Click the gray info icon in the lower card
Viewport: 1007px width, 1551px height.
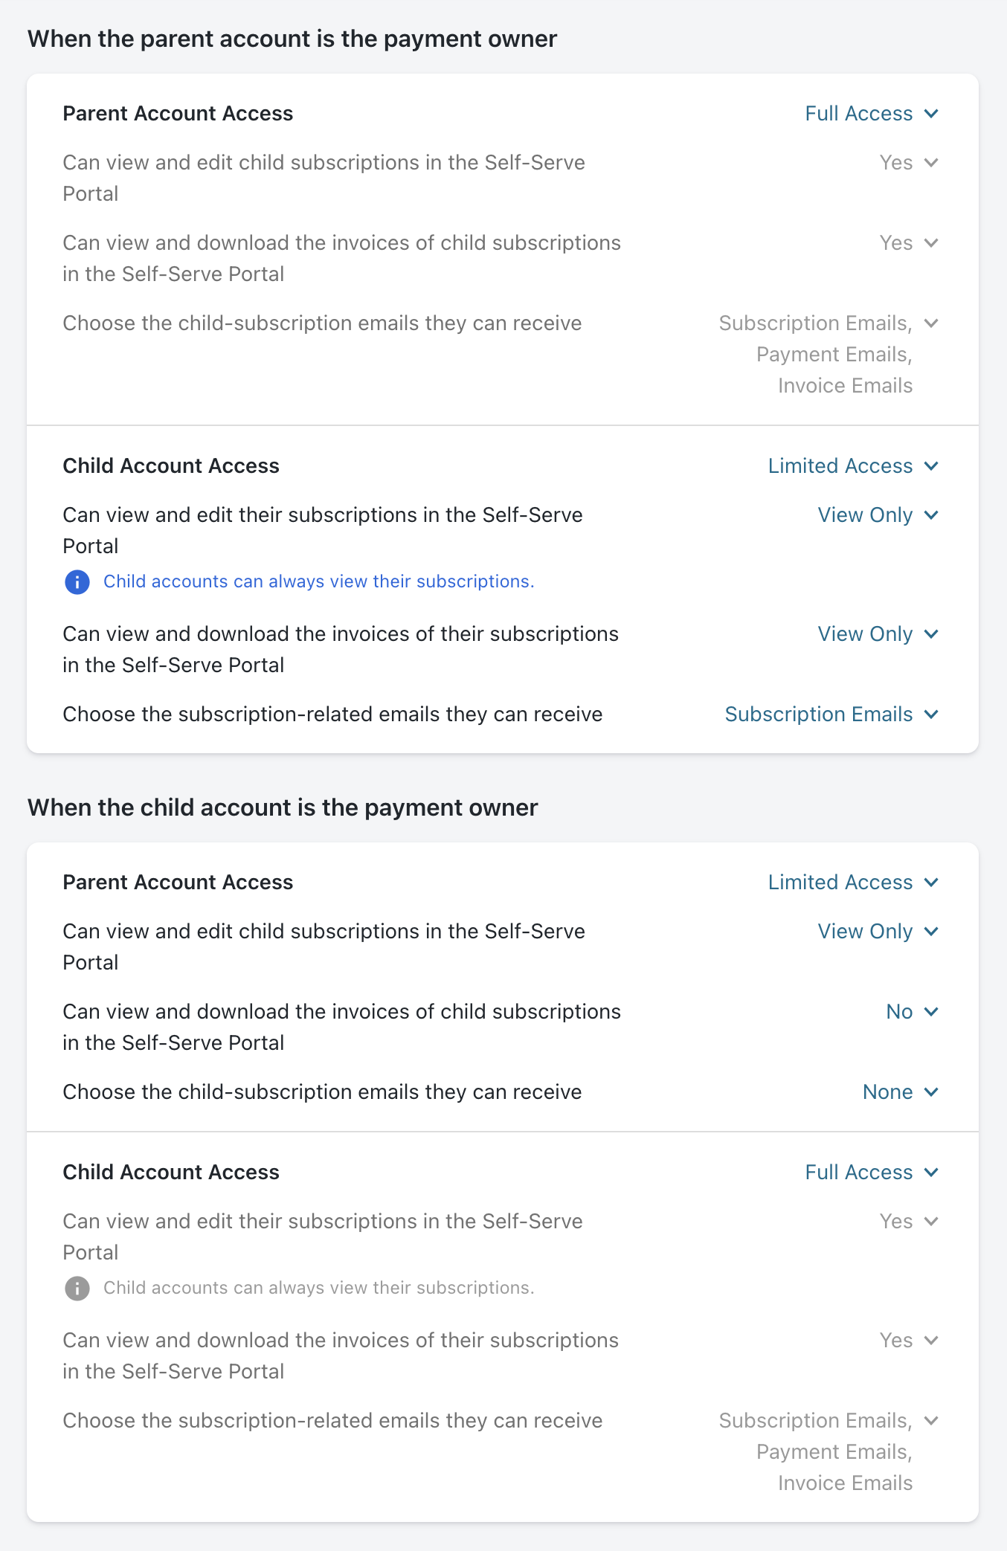[77, 1288]
